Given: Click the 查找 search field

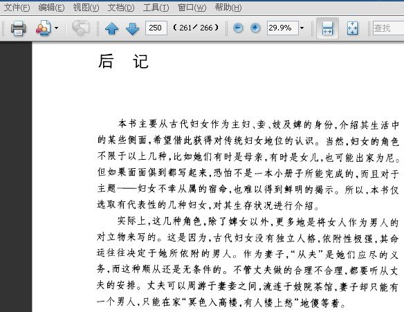Looking at the screenshot, I should tap(388, 28).
